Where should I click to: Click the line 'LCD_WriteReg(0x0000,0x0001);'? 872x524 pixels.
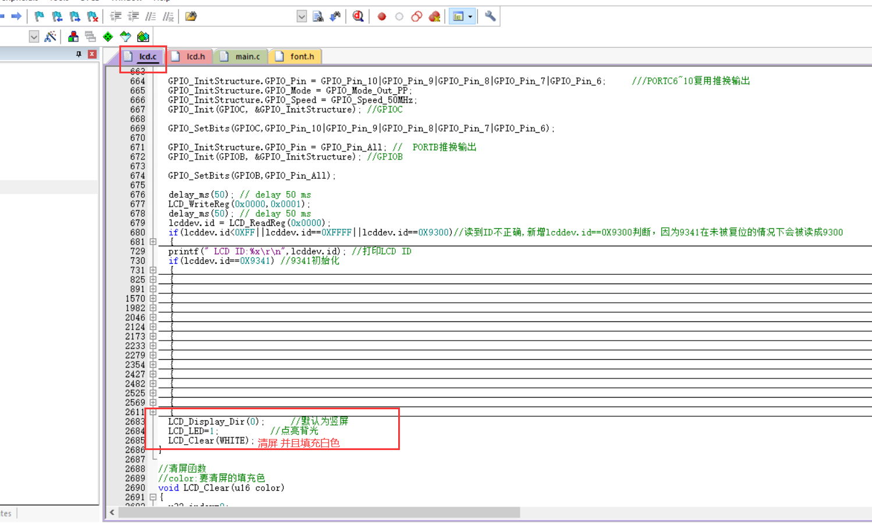239,204
